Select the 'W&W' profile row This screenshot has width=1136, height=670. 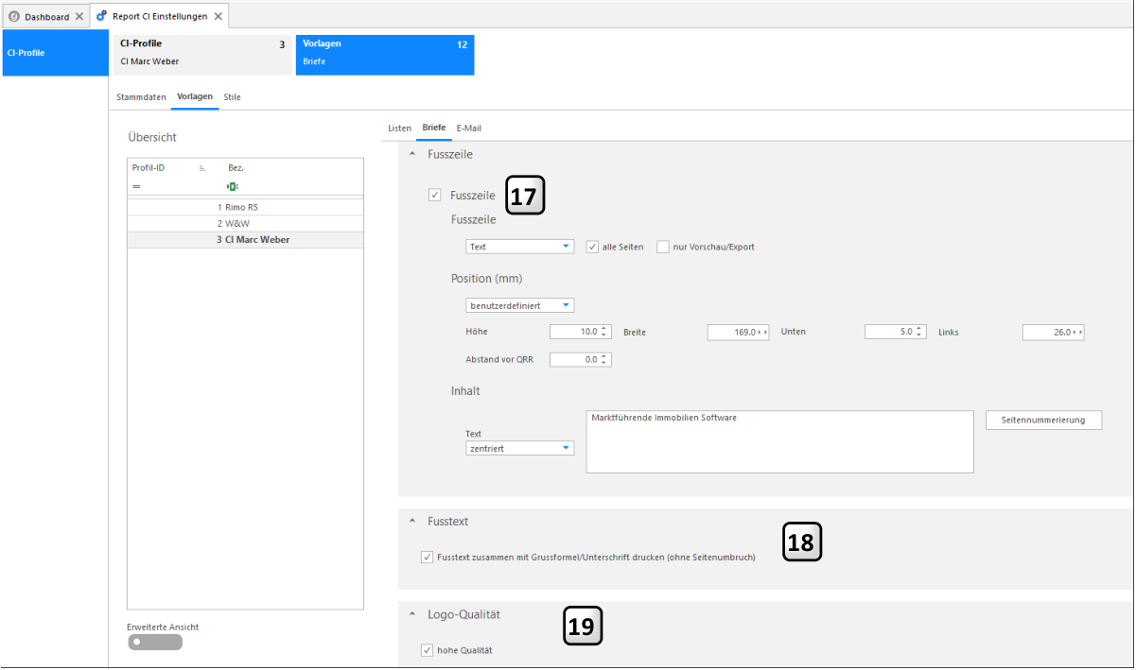[245, 223]
